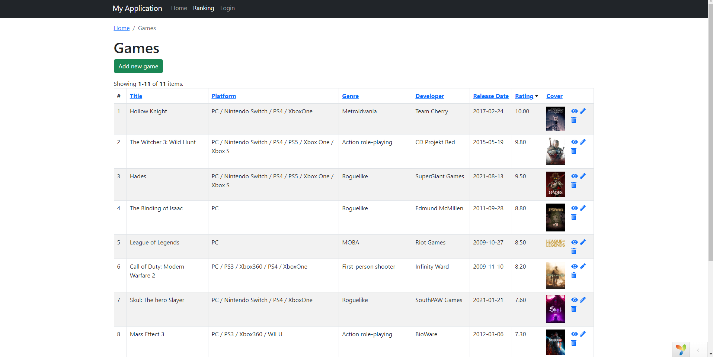Image resolution: width=713 pixels, height=357 pixels.
Task: Sort games by Title column
Action: pyautogui.click(x=136, y=96)
